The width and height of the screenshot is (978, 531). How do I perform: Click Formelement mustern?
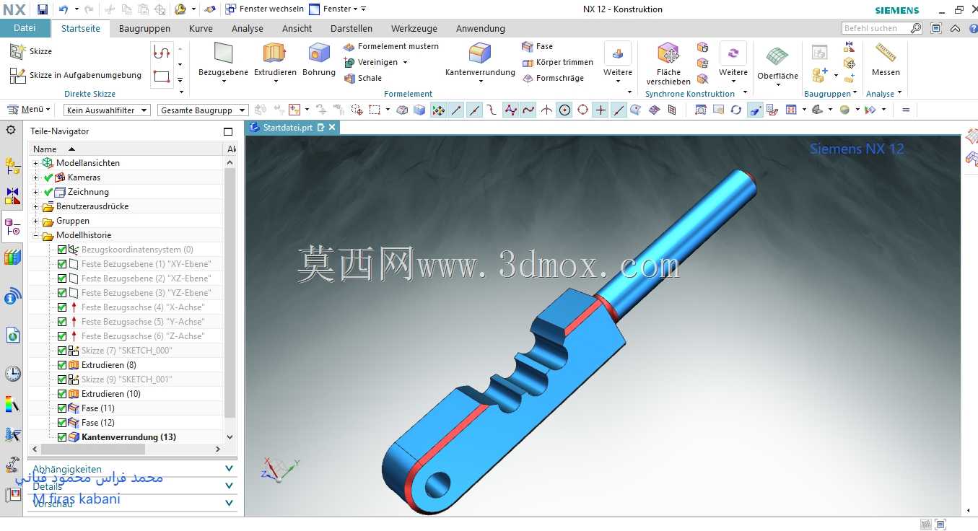[390, 46]
